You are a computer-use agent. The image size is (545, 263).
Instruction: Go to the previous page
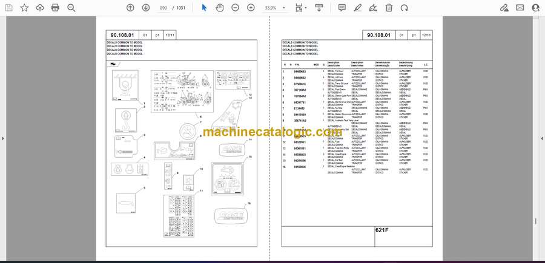click(x=130, y=8)
